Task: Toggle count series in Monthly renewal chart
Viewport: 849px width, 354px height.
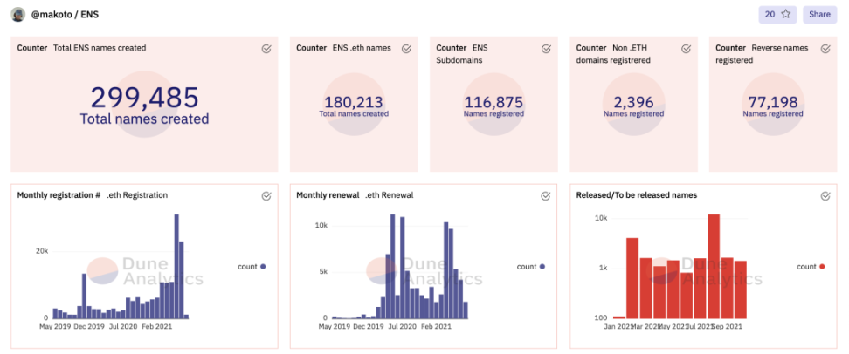Action: click(530, 267)
